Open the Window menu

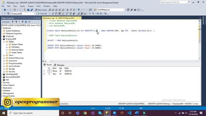coord(47,6)
